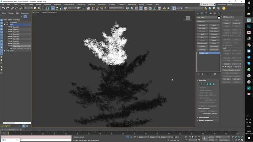Activate the Select and Move tool
253x142 pixels.
[53, 8]
